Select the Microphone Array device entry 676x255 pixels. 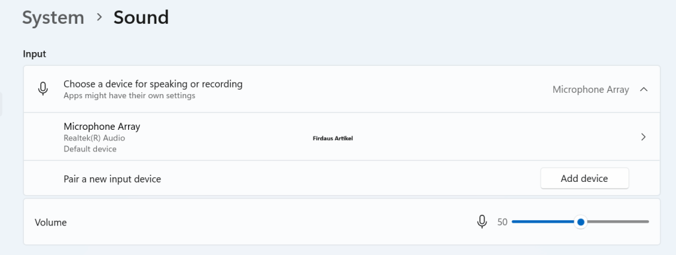341,137
